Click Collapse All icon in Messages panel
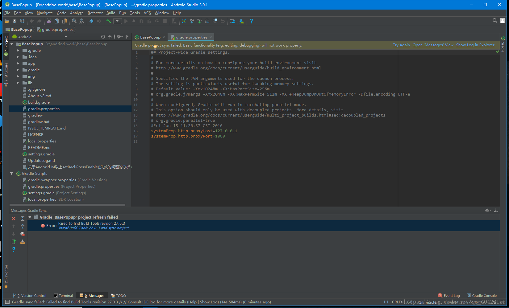The width and height of the screenshot is (509, 308). 23,226
